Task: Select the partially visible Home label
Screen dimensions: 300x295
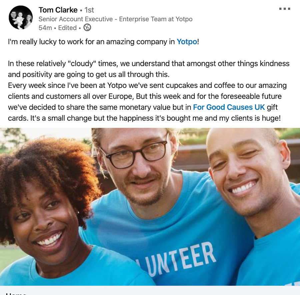Action: click(x=16, y=293)
